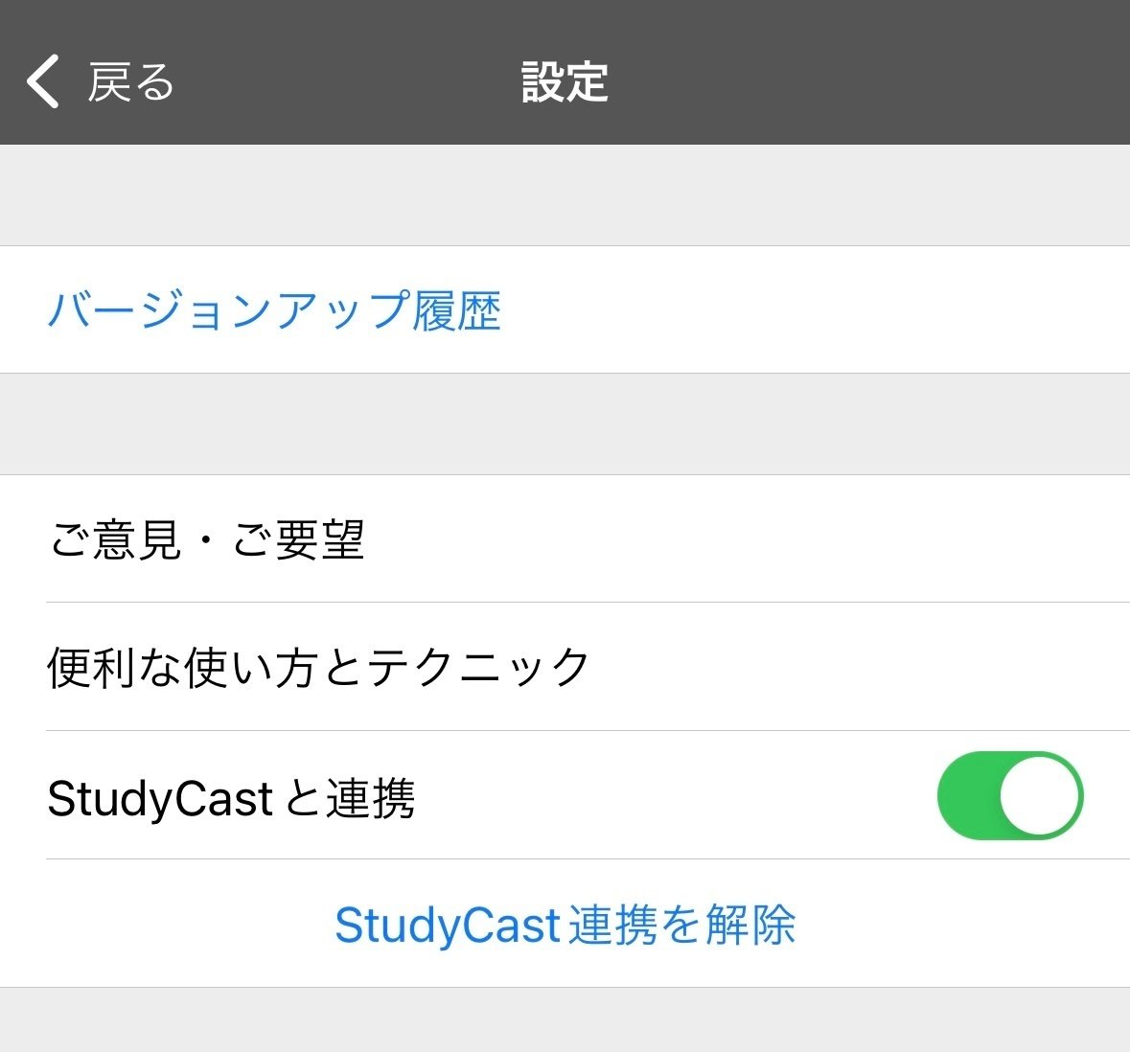The height and width of the screenshot is (1052, 1130).
Task: Select the blue バージョンアップ履歴 text
Action: pos(275,309)
